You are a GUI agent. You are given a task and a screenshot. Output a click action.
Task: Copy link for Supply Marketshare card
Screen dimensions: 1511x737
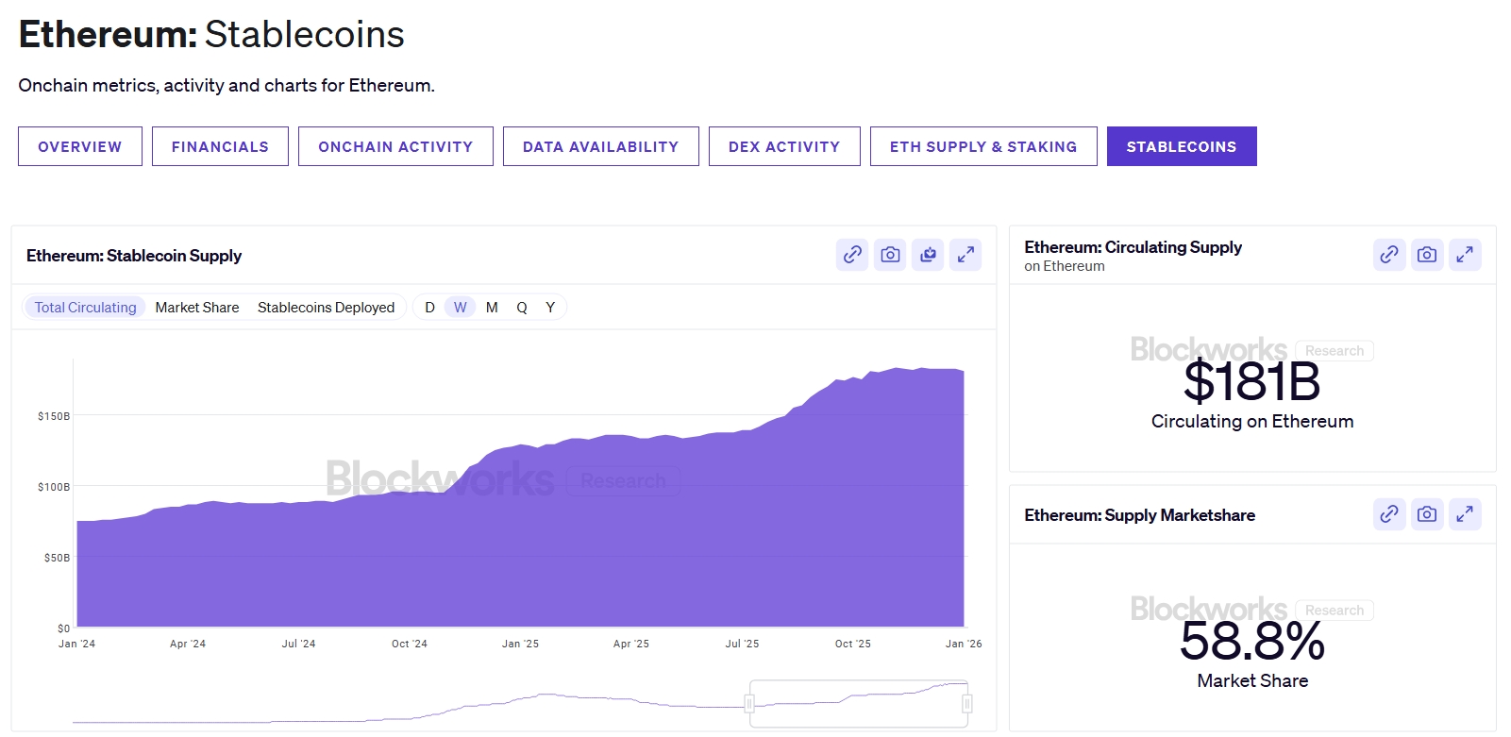tap(1389, 514)
